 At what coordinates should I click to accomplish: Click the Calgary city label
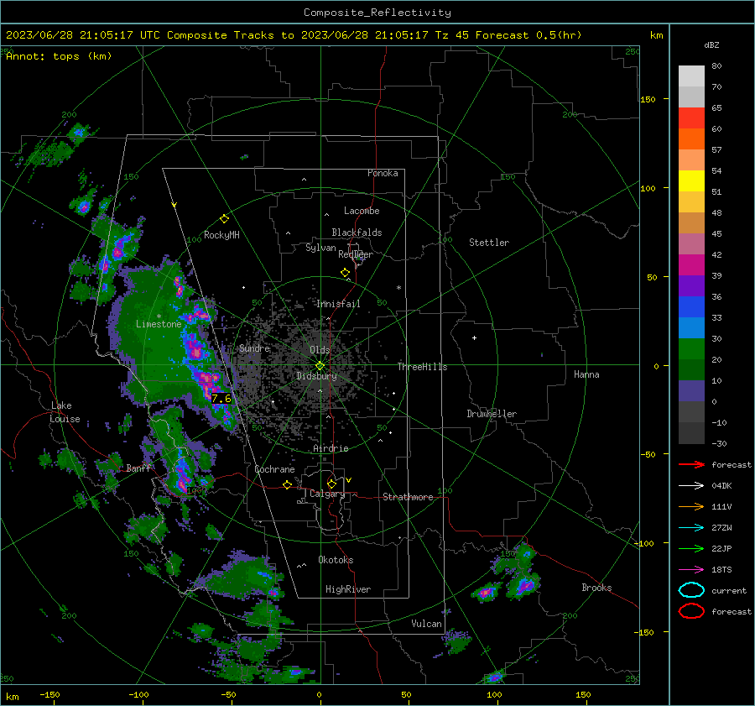coord(327,494)
